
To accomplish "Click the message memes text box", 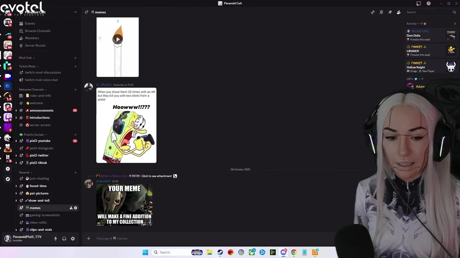I will 212,238.
